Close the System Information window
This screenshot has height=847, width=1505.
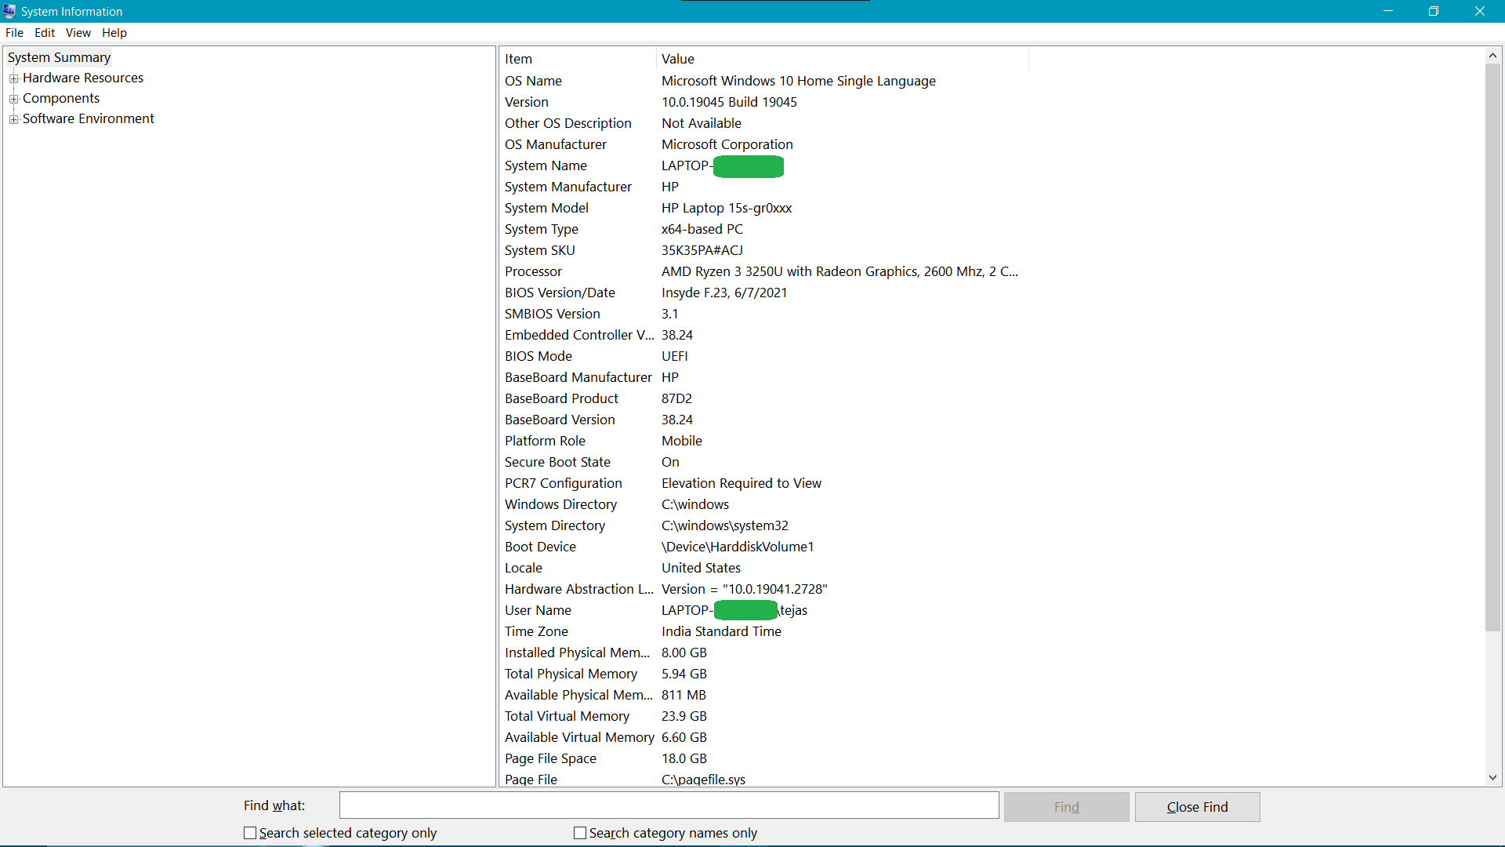coord(1480,11)
